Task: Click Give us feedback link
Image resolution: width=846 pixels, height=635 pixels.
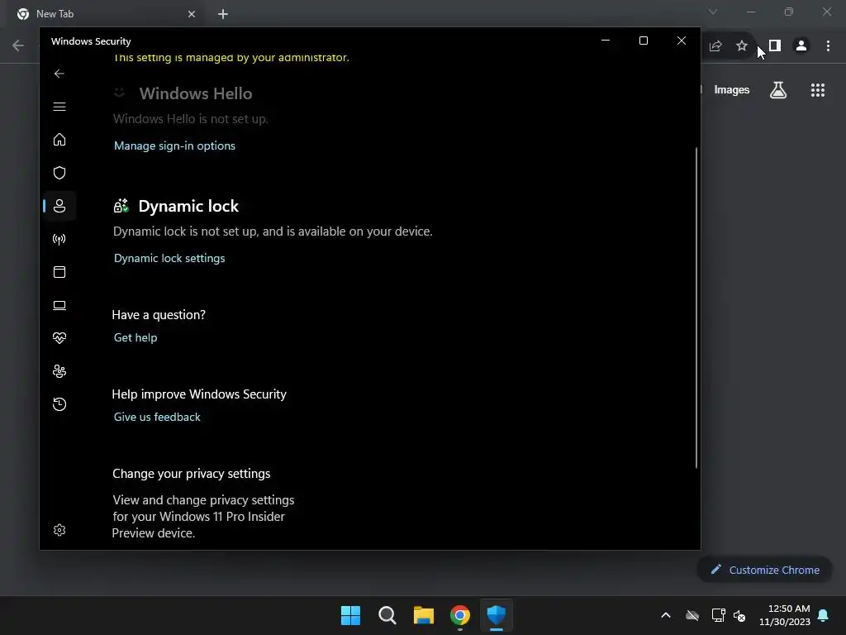Action: pyautogui.click(x=157, y=417)
